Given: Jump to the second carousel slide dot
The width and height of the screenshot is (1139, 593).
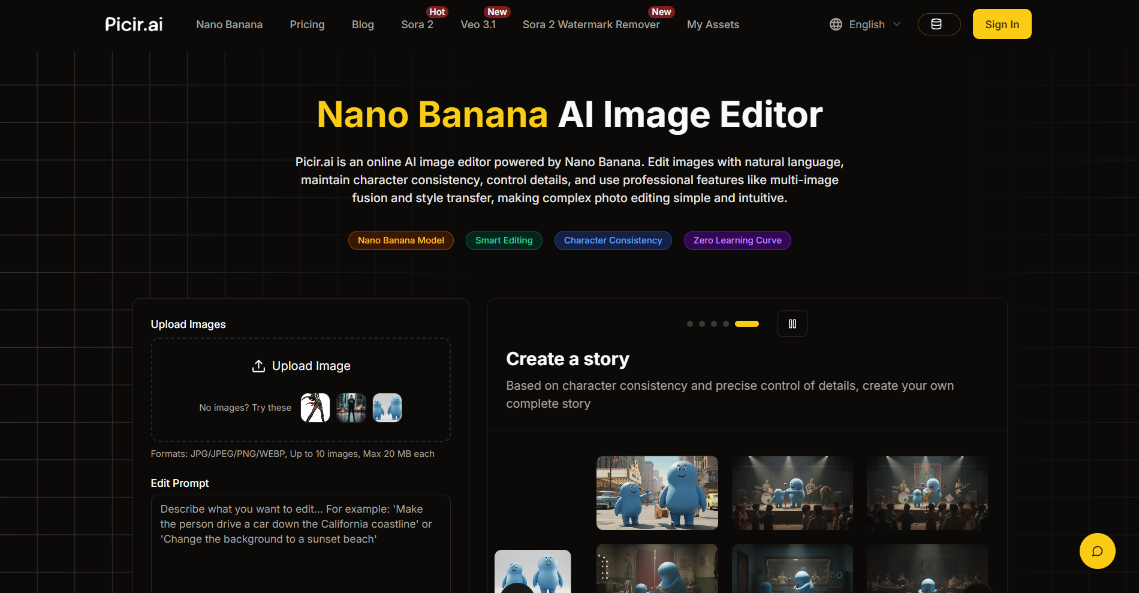Looking at the screenshot, I should pyautogui.click(x=702, y=324).
